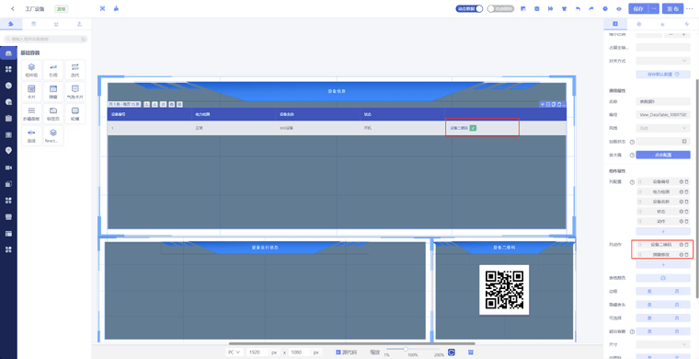699x359 pixels.
Task: Set 超出省略 option to 是
Action: tap(649, 331)
